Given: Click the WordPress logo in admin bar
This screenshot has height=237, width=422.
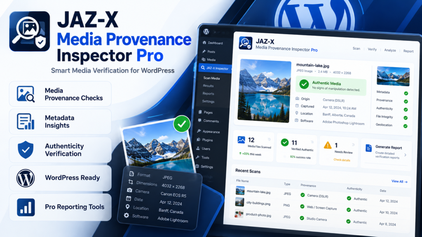Looking at the screenshot, I should click(206, 31).
